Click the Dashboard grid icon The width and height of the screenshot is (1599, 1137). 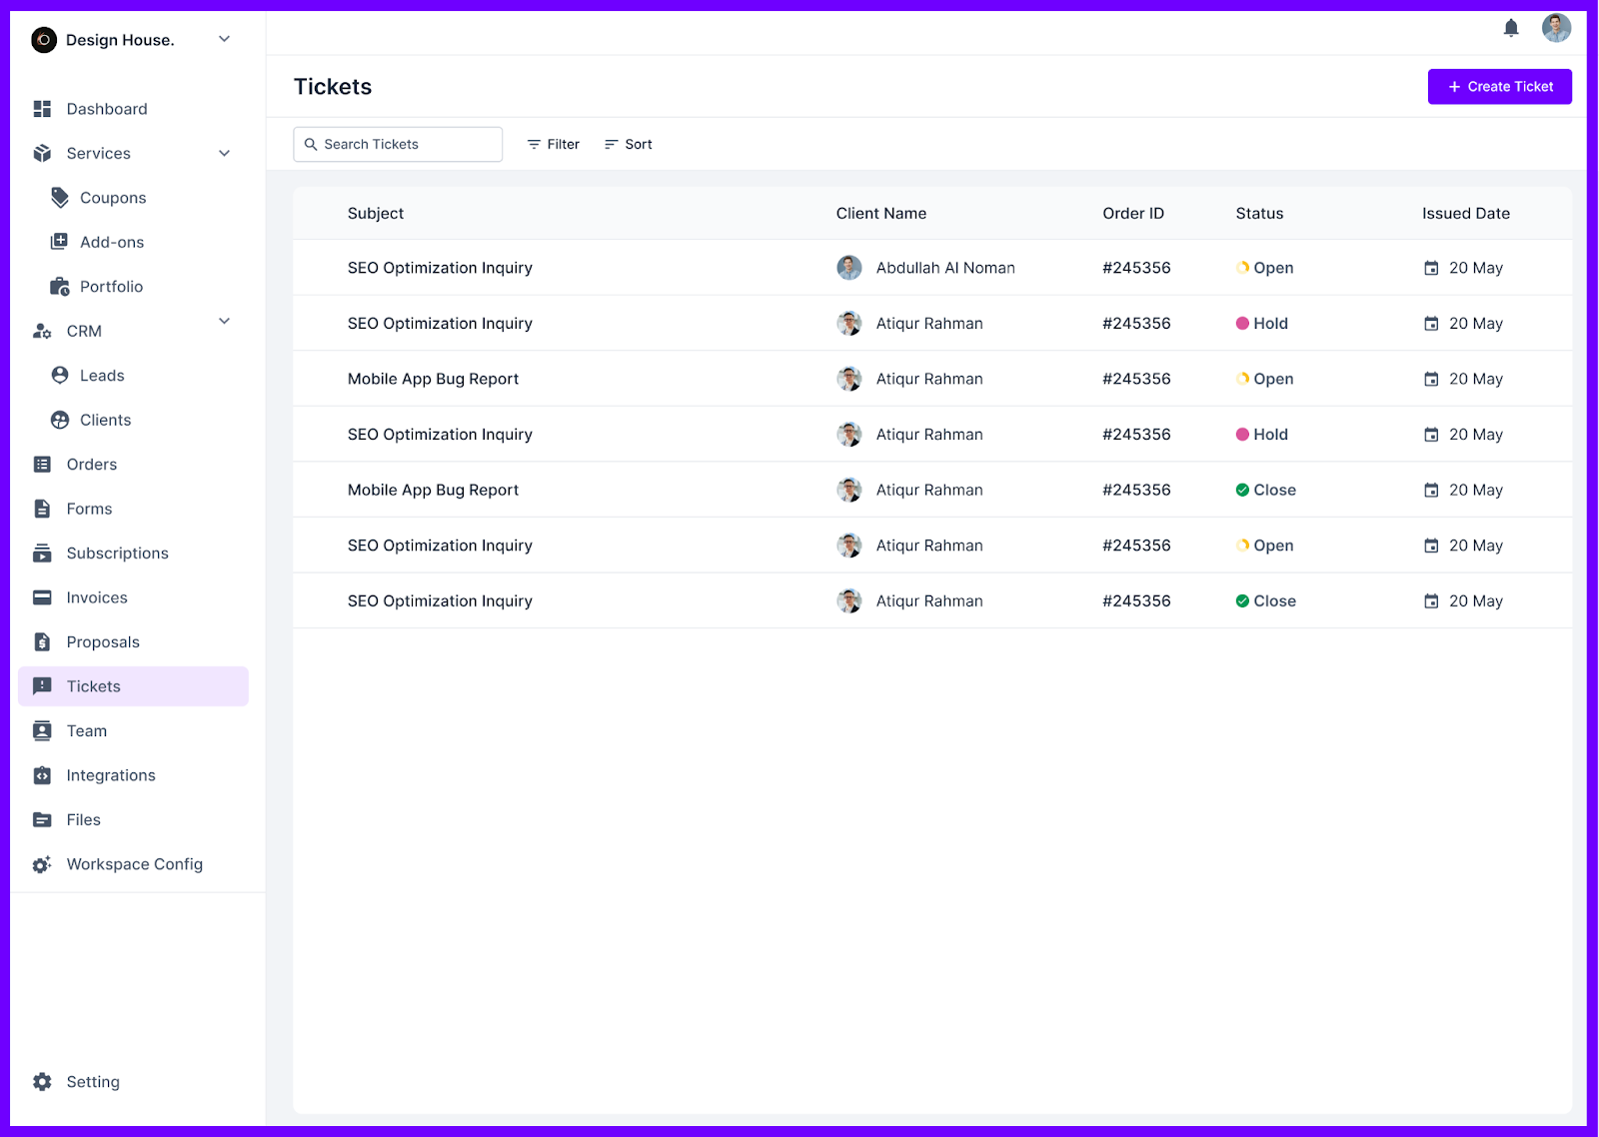42,109
